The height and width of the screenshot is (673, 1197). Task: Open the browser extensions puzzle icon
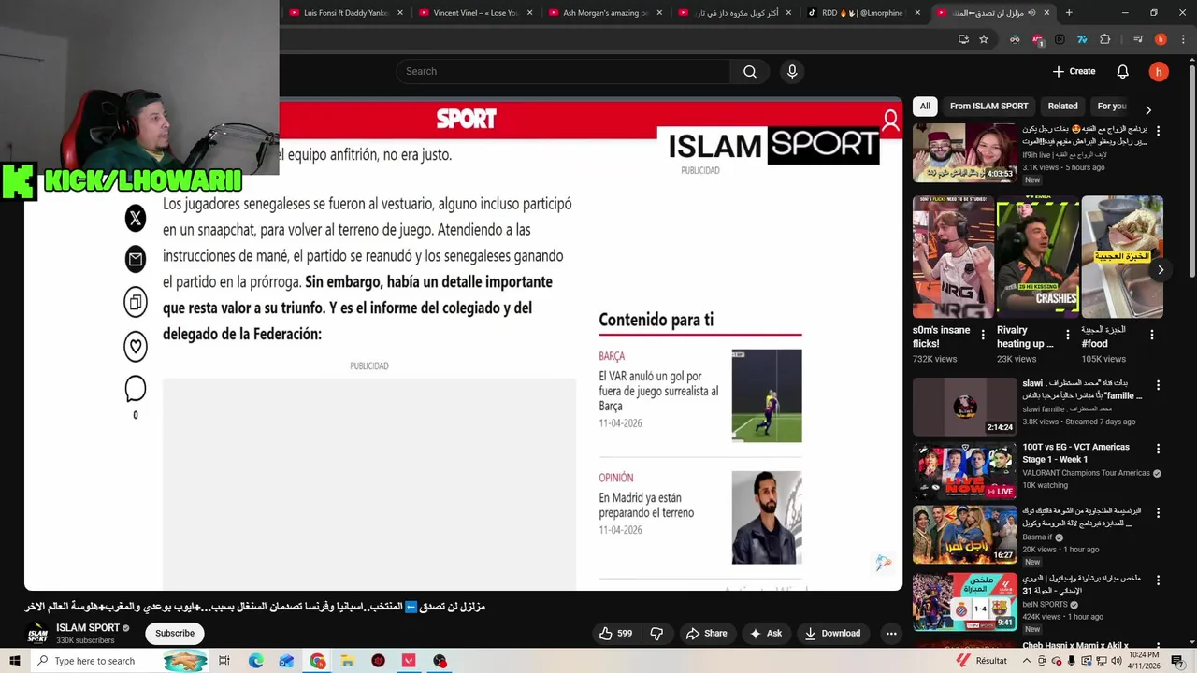(x=1105, y=39)
